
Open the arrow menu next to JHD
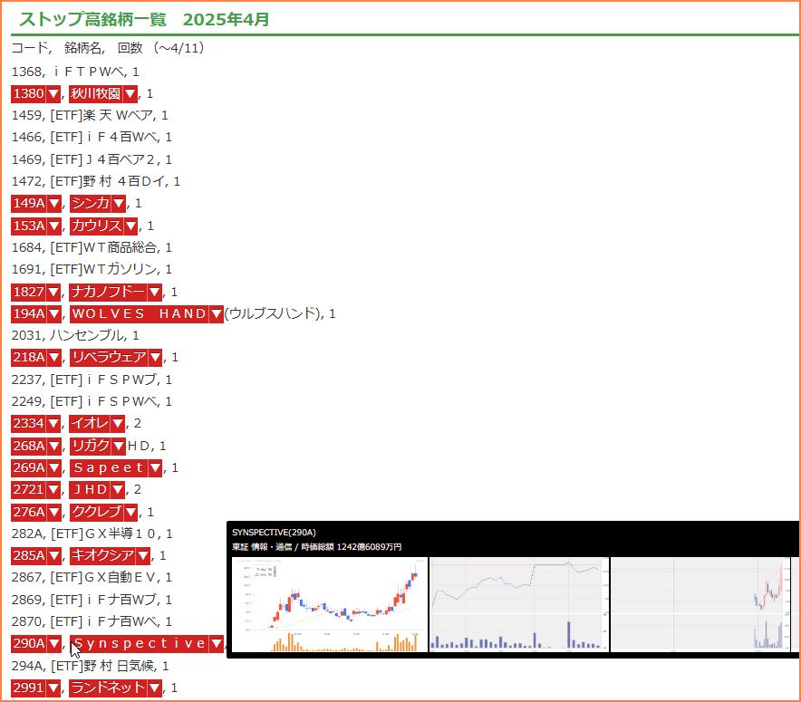(118, 490)
